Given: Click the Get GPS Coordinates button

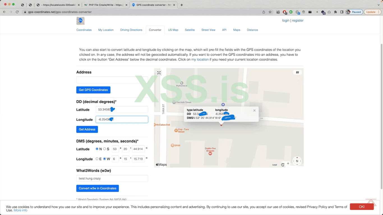Looking at the screenshot, I should pyautogui.click(x=93, y=90).
